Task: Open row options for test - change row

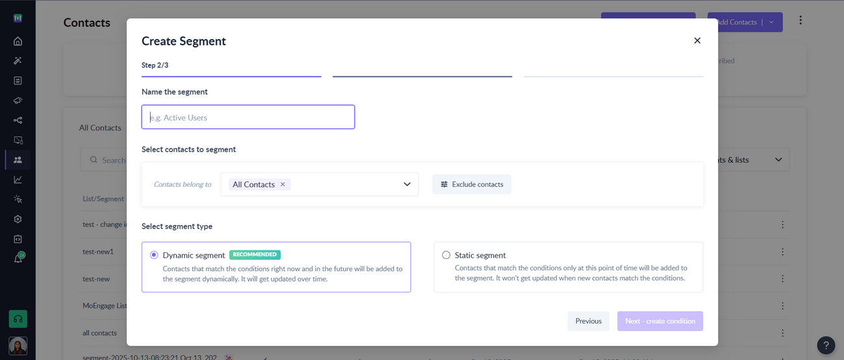Action: click(x=782, y=224)
